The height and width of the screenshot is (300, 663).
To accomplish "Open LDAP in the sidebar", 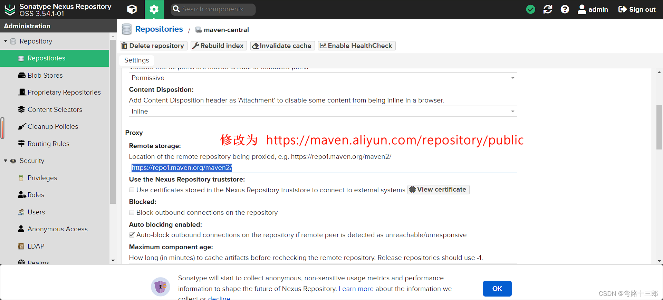I will point(55,246).
